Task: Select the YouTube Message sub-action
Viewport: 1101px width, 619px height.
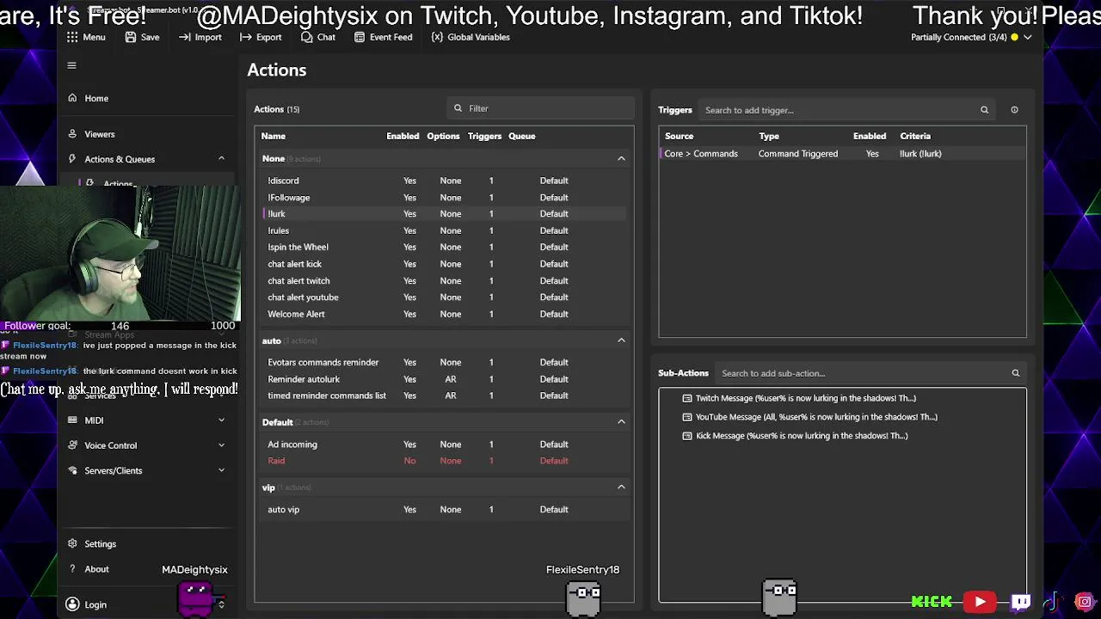Action: coord(809,417)
